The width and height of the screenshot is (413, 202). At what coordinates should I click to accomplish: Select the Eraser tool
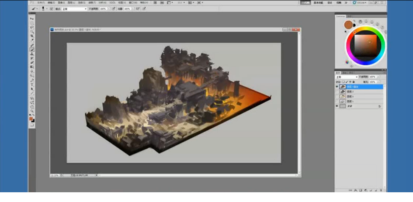[x=32, y=63]
